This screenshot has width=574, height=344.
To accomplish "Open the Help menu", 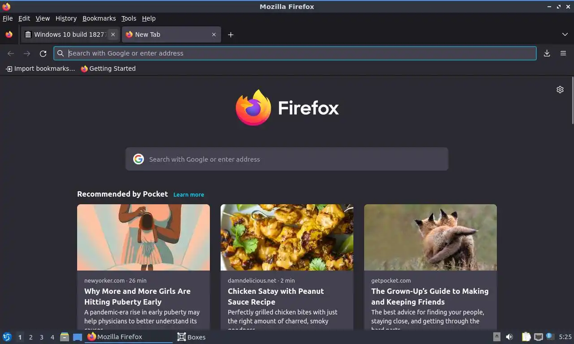I will (x=149, y=18).
